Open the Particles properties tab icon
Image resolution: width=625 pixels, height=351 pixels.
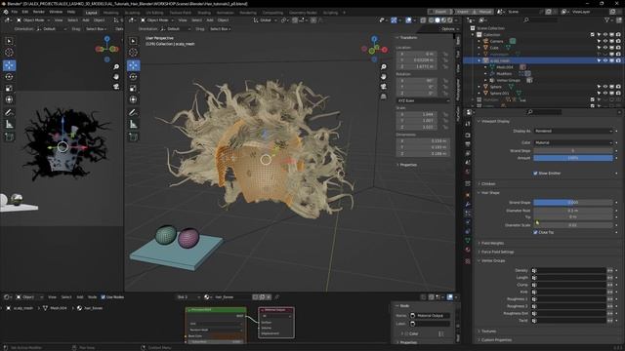468,214
